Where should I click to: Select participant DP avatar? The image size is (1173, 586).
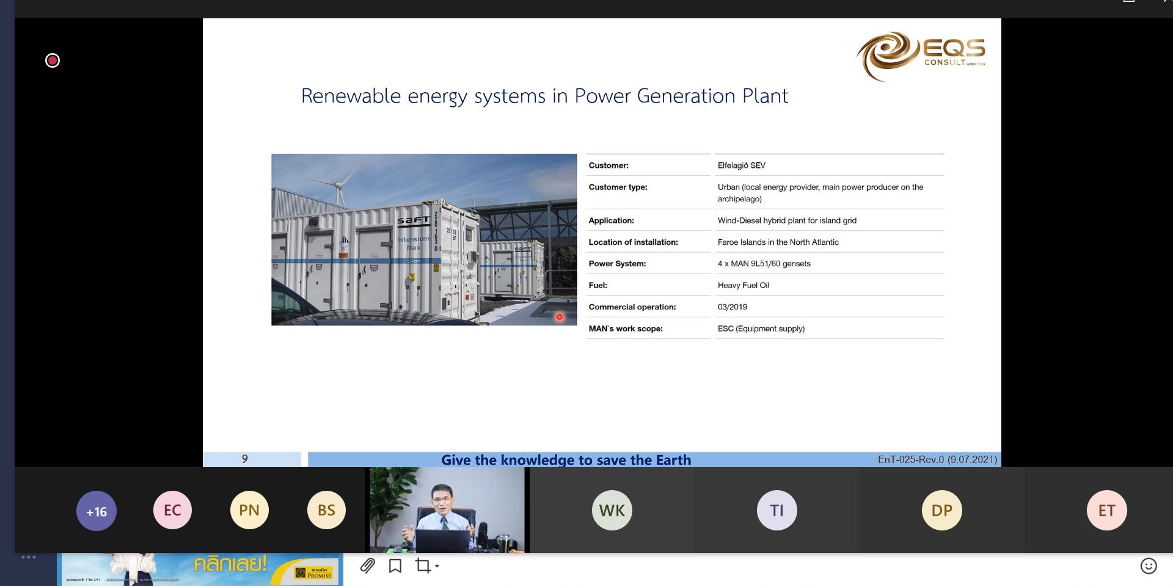click(941, 510)
